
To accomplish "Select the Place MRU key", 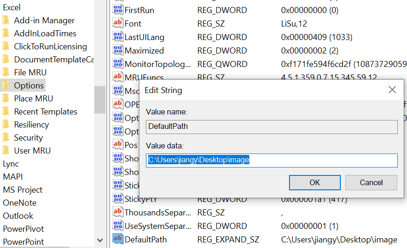I will [34, 98].
